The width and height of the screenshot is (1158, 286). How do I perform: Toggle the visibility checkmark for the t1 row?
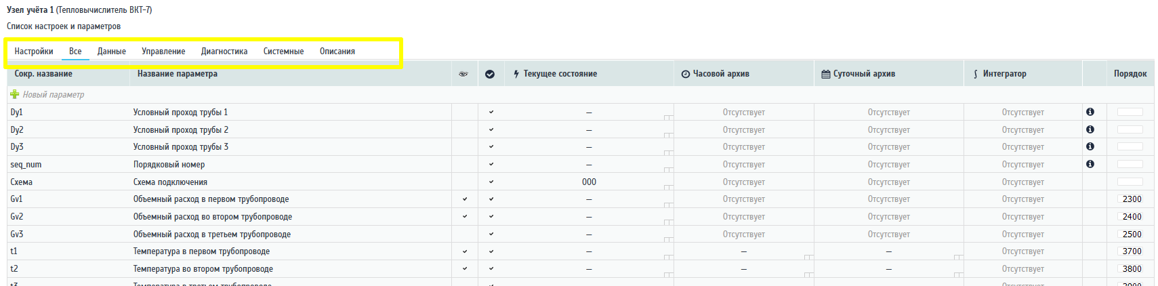coord(465,251)
